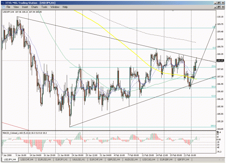The height and width of the screenshot is (163, 226).
Task: Close the MIG Trading Station application
Action: pos(222,3)
